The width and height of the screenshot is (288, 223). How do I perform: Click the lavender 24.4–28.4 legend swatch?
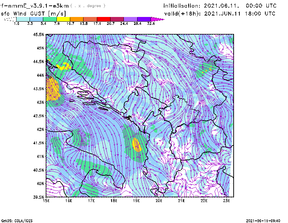point(130,19)
